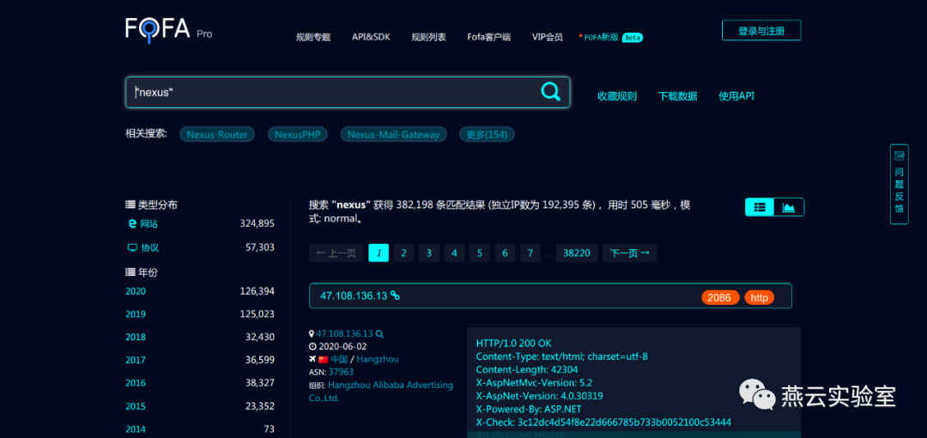Filter by year 2017
The width and height of the screenshot is (927, 438).
coord(136,360)
